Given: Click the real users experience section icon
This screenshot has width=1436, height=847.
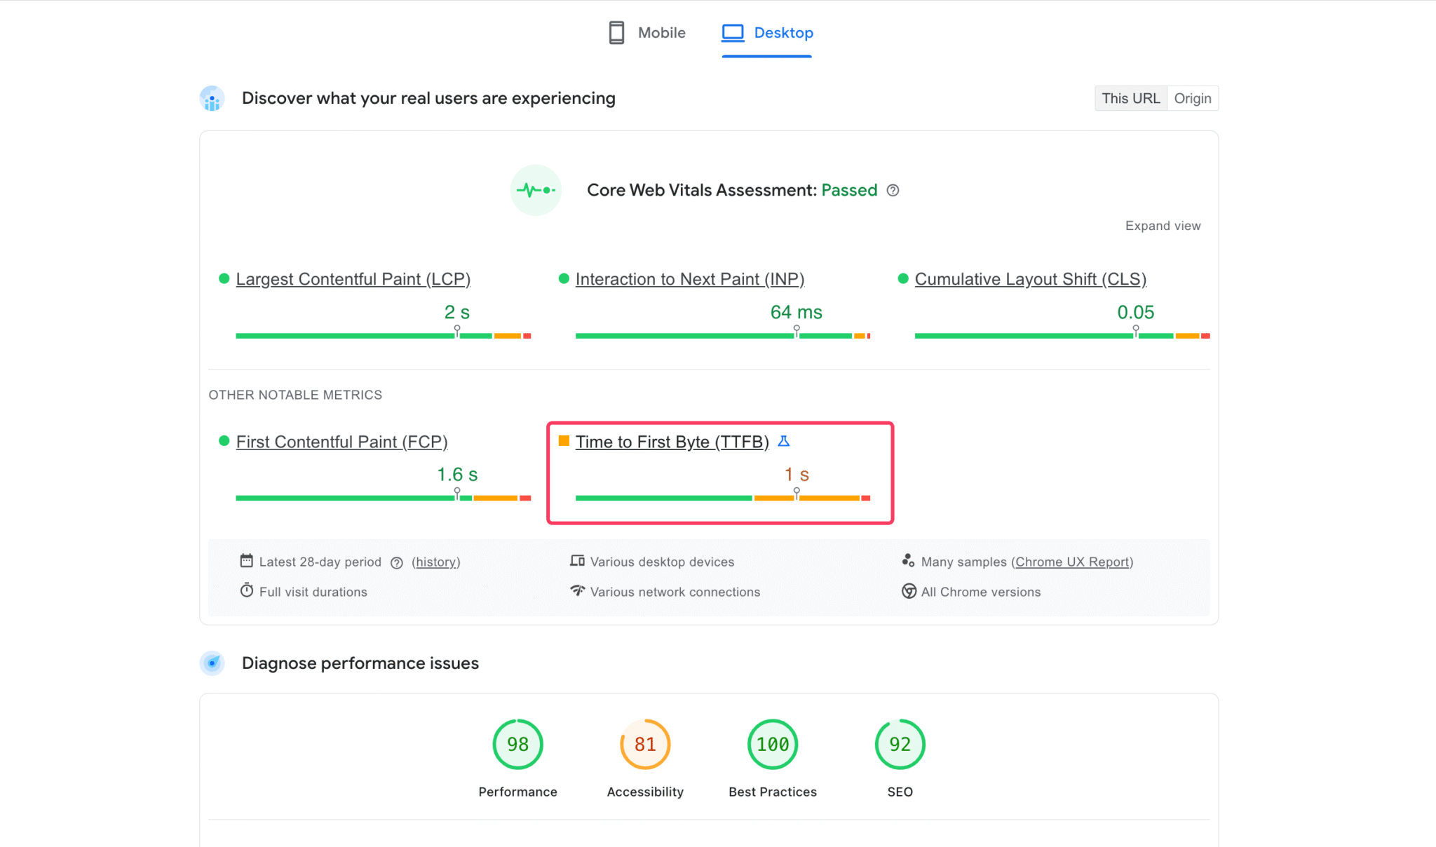Looking at the screenshot, I should tap(212, 99).
